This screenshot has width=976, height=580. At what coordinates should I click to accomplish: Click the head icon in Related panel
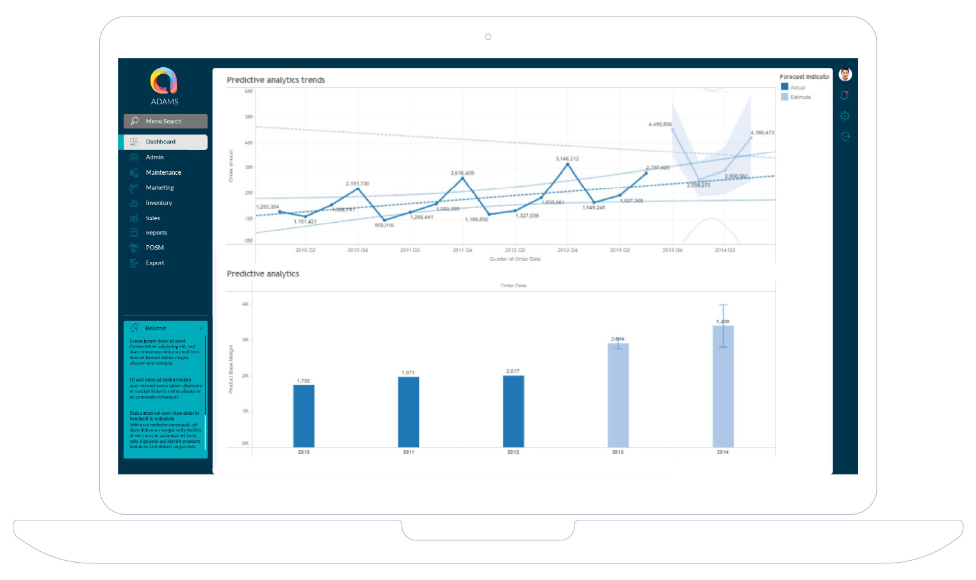click(x=134, y=328)
